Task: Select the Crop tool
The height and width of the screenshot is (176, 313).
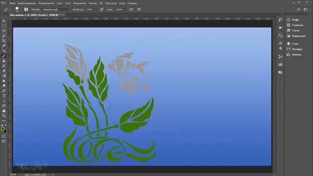Action: point(4,41)
